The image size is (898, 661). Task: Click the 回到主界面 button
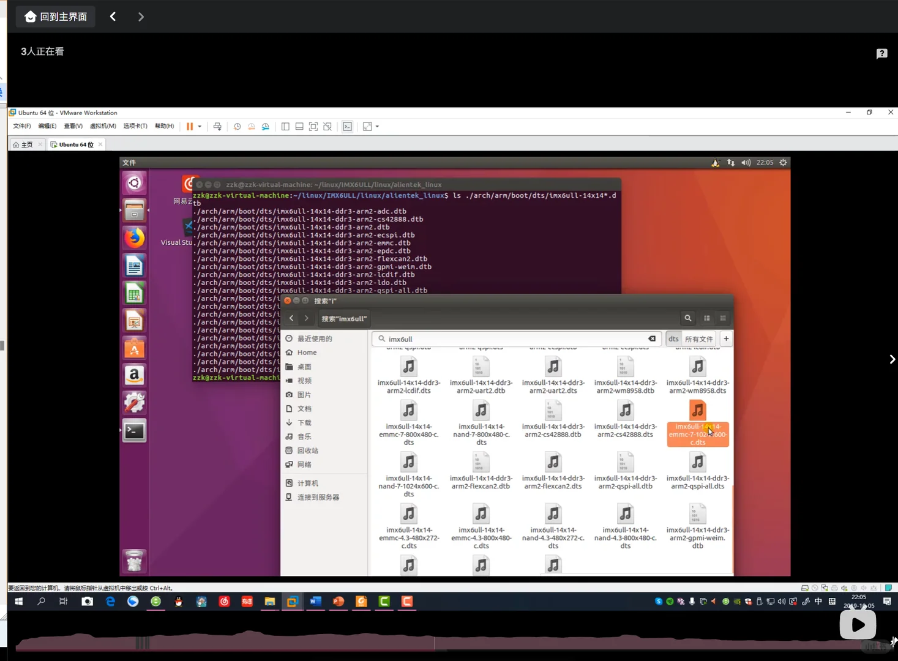55,17
